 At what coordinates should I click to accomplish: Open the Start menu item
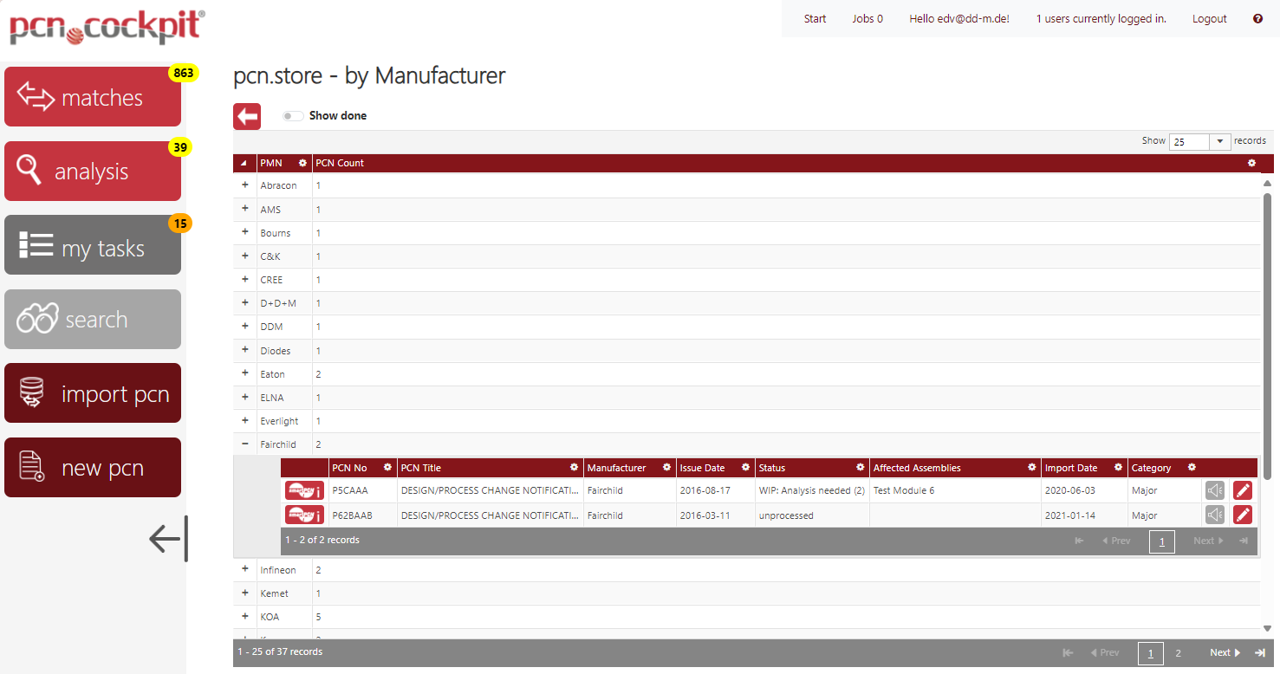pyautogui.click(x=814, y=18)
